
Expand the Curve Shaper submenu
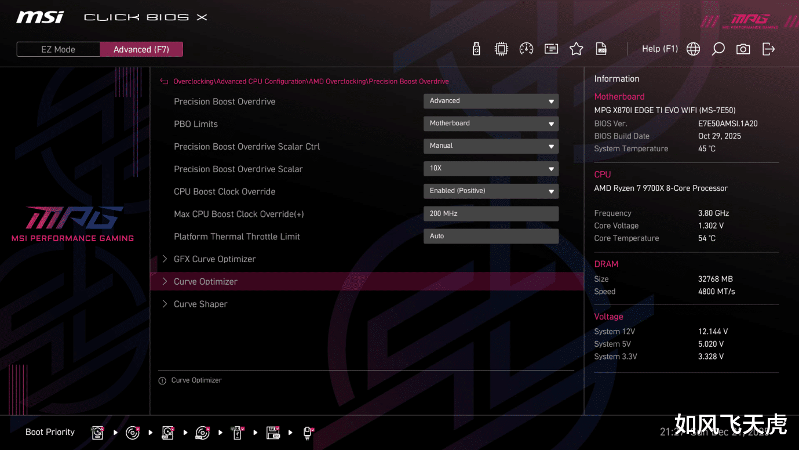[366, 304]
